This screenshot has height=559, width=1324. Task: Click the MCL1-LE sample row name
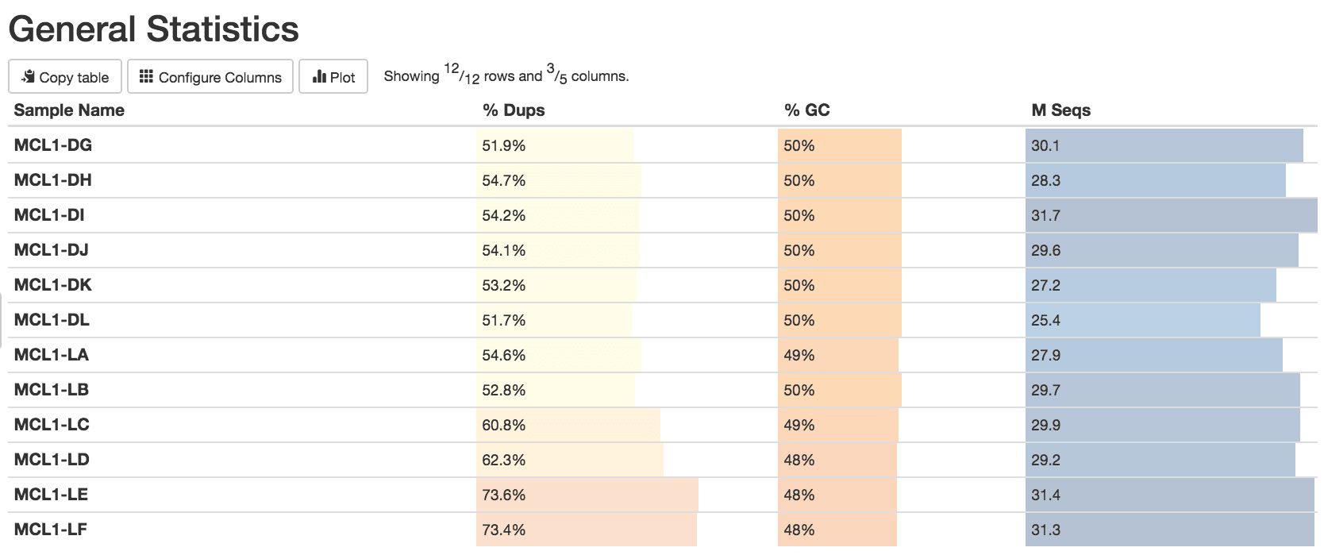(52, 495)
